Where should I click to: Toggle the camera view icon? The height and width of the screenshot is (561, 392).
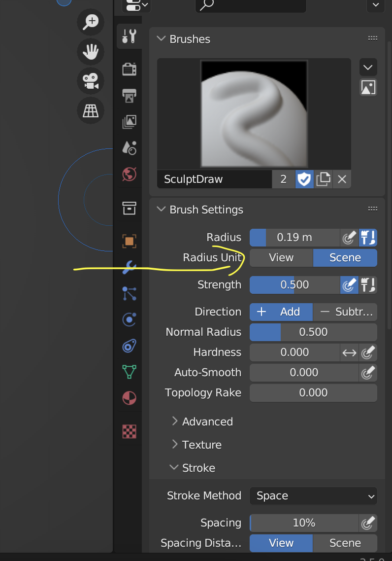point(91,81)
